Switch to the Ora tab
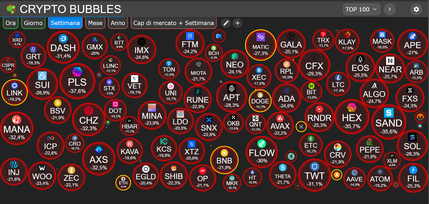Image resolution: width=429 pixels, height=204 pixels. [x=10, y=23]
